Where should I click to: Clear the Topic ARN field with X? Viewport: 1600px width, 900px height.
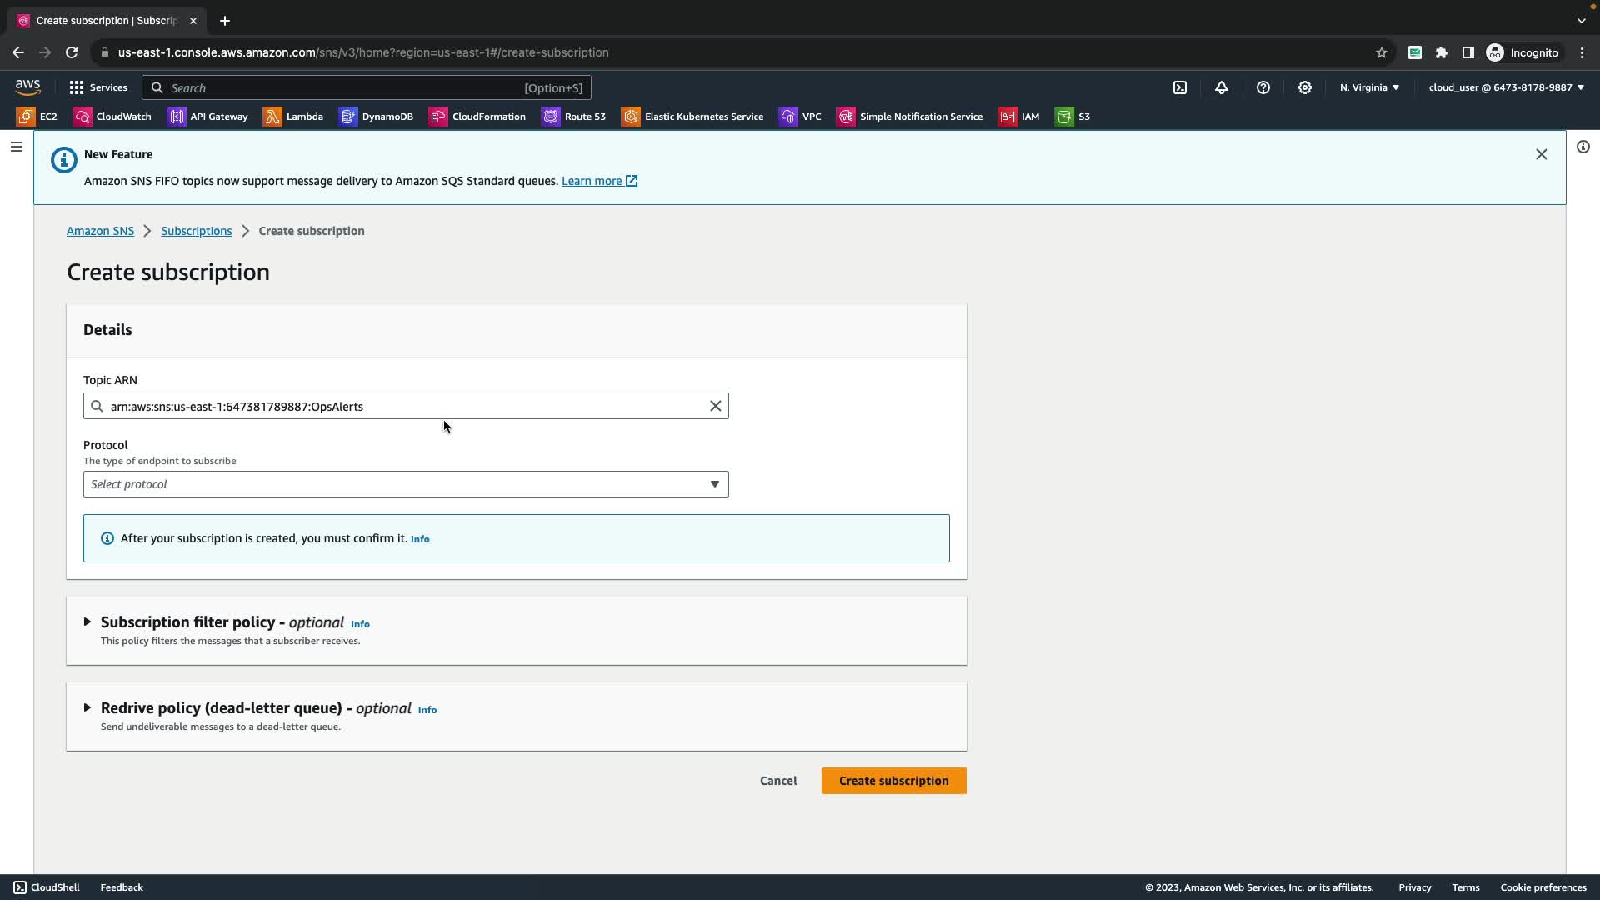(x=715, y=406)
